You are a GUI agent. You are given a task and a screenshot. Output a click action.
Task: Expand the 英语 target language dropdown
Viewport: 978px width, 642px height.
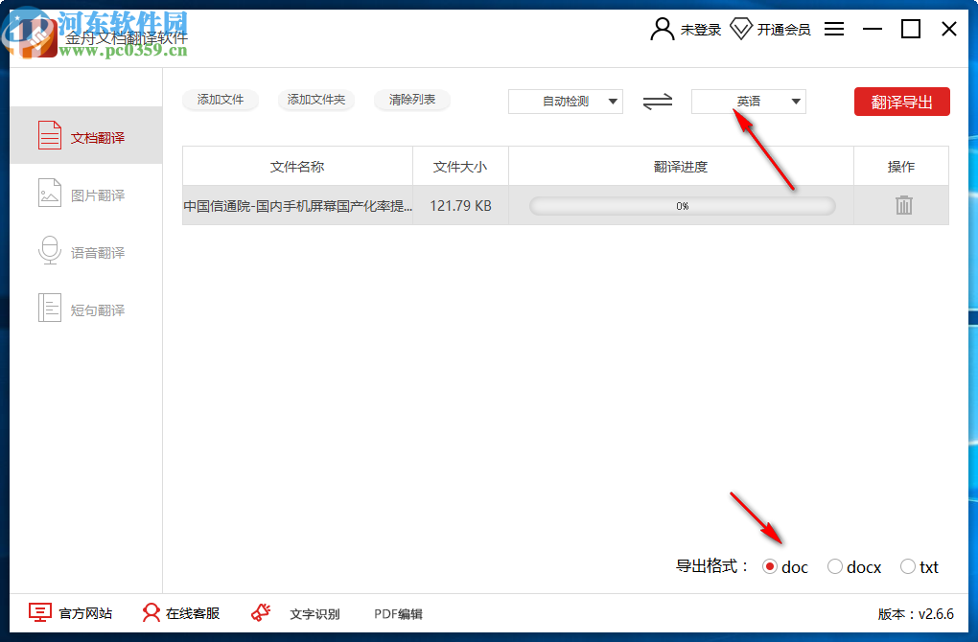(748, 101)
